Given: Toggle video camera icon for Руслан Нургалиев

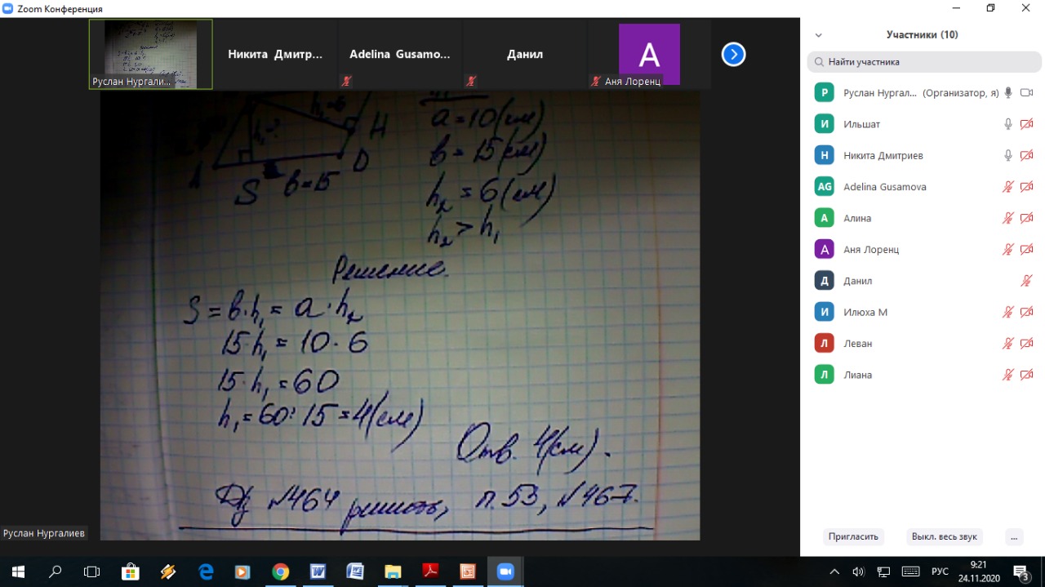Looking at the screenshot, I should tap(1027, 93).
